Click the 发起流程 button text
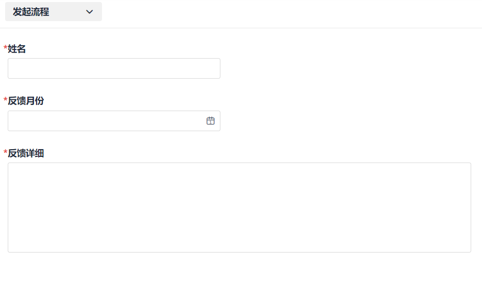 coord(31,12)
